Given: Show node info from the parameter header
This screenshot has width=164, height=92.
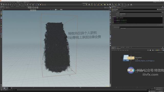Looking at the screenshot, I should pos(162,9).
